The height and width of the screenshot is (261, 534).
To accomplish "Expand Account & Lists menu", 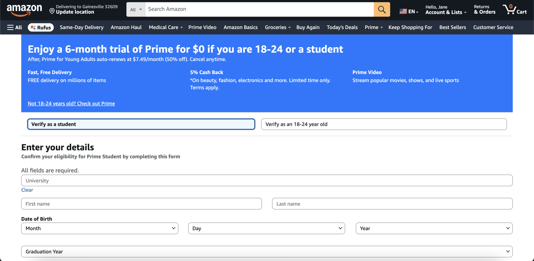I will click(446, 9).
